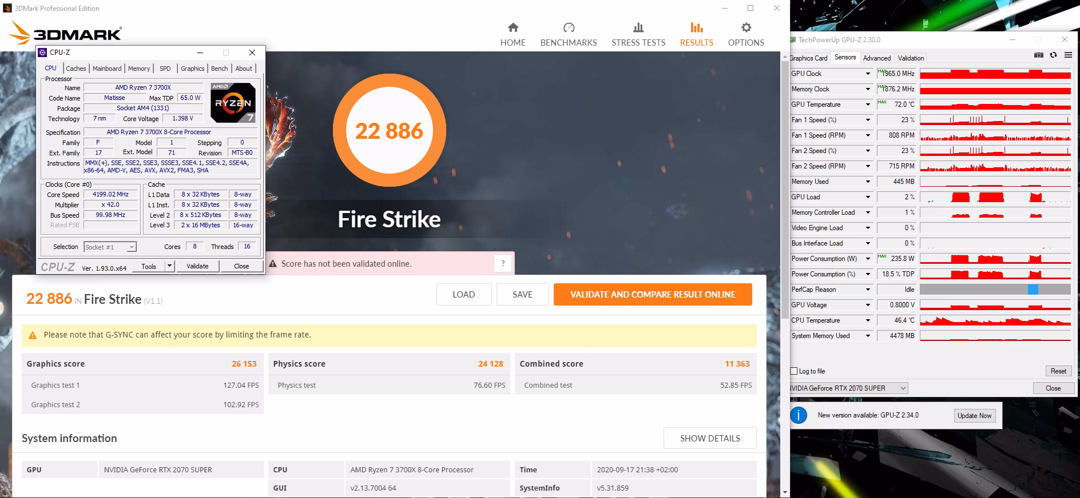Click the 3DMark title bar app icon
The image size is (1080, 498).
click(7, 8)
